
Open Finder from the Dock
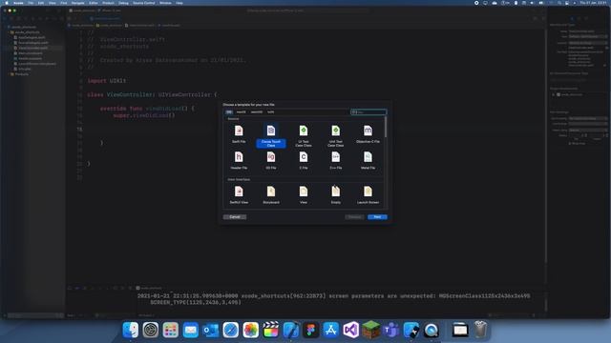pos(131,330)
